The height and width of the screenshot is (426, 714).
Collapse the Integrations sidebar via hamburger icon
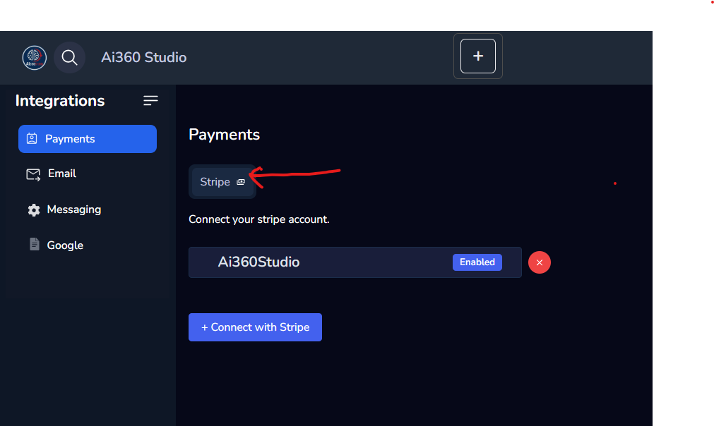(150, 101)
